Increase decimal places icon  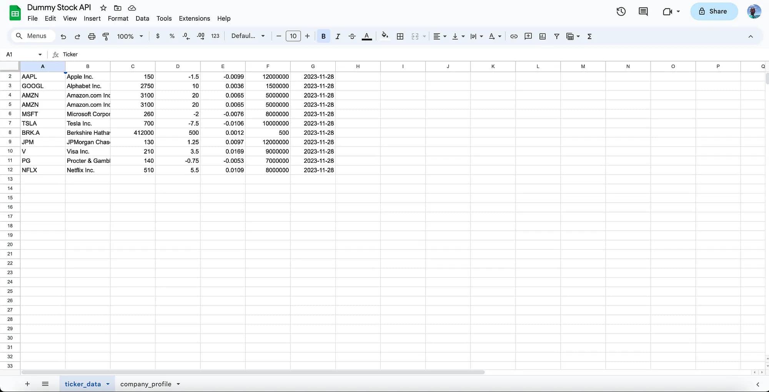tap(200, 36)
